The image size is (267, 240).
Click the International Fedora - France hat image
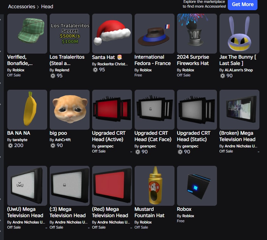click(x=155, y=34)
